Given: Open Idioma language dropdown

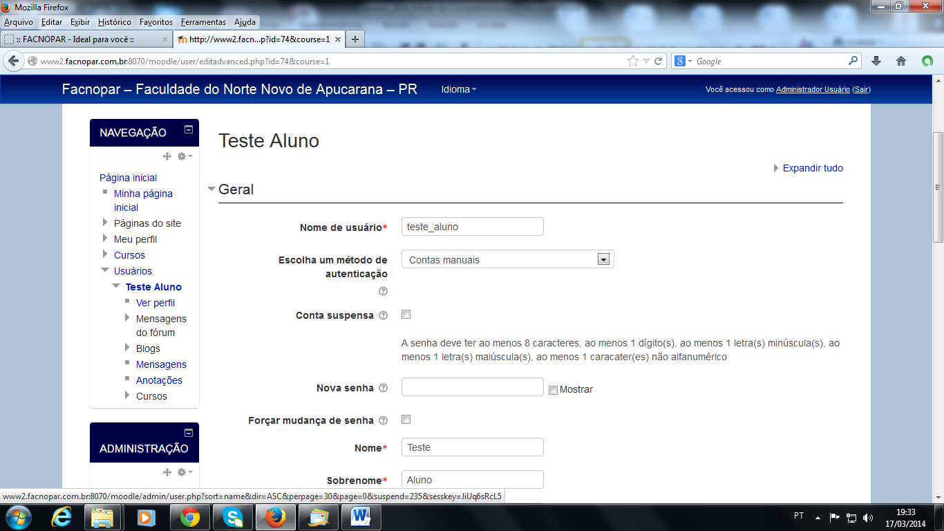Looking at the screenshot, I should pyautogui.click(x=459, y=89).
